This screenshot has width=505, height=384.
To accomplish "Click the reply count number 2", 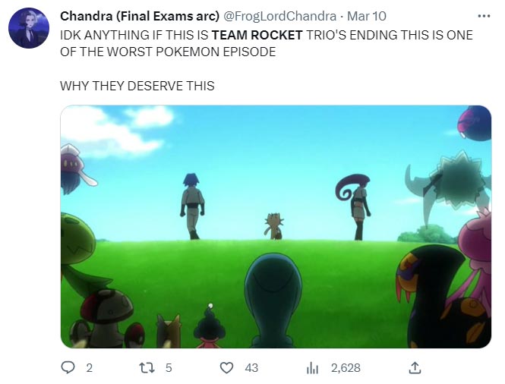I will [89, 368].
